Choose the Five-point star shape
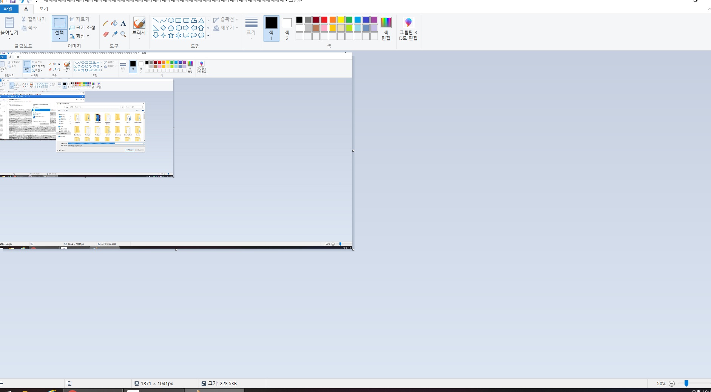The image size is (711, 392). [x=171, y=35]
